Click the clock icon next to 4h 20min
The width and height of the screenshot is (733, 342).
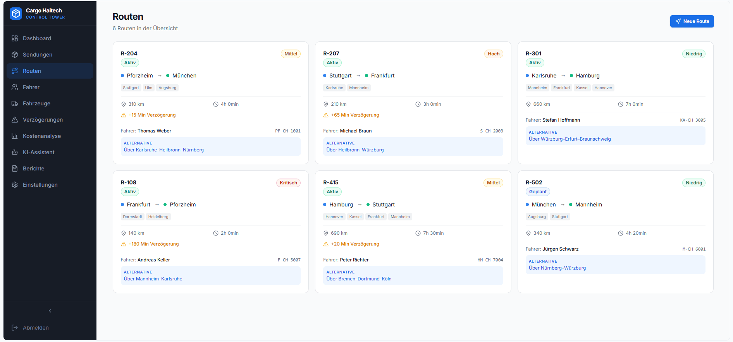tap(621, 233)
